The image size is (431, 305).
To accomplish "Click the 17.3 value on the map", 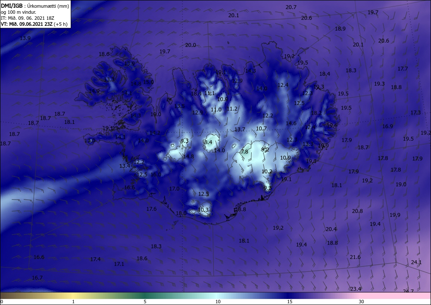I will (415, 112).
